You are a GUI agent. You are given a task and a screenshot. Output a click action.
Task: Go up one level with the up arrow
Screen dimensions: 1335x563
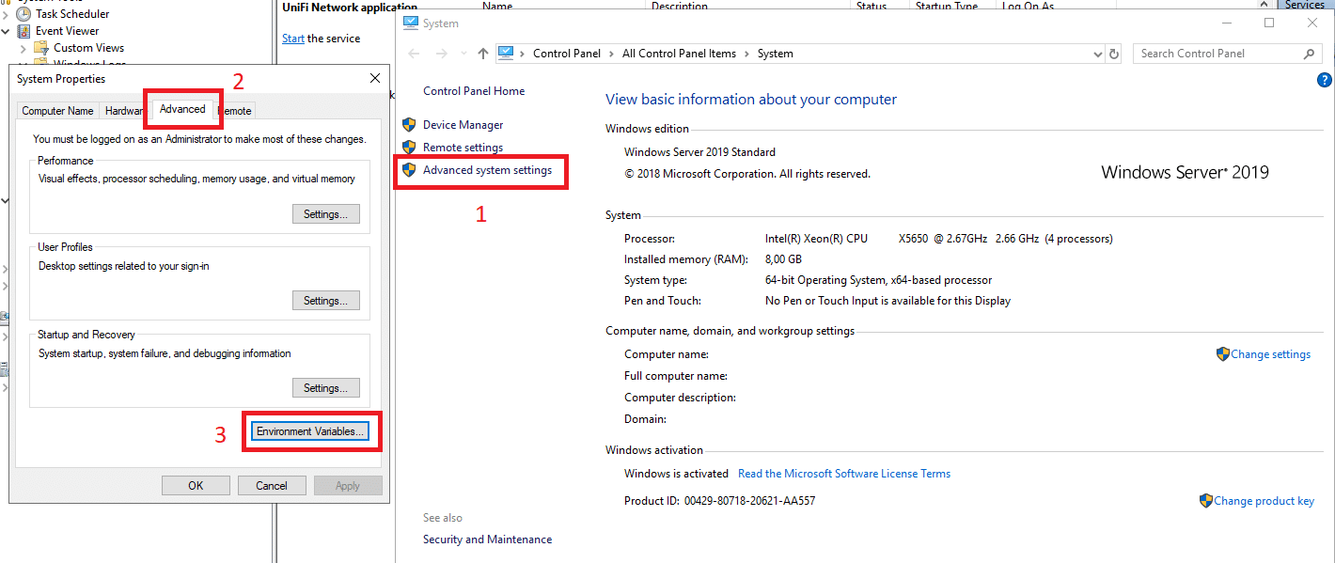pos(483,54)
